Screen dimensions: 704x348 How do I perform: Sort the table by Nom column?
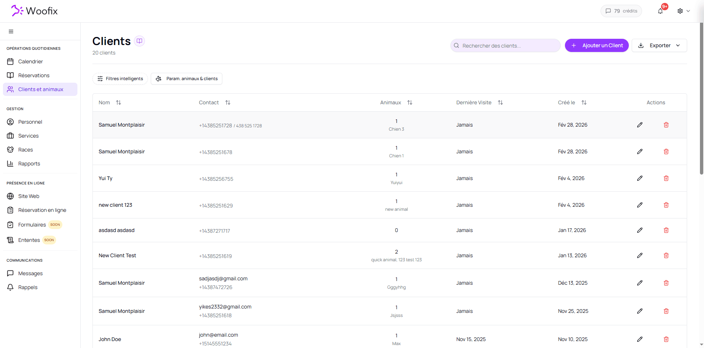click(118, 102)
